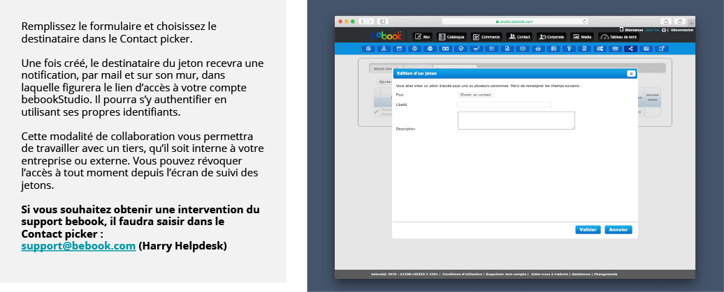Open the Mur menu
The width and height of the screenshot is (724, 292).
coord(423,37)
